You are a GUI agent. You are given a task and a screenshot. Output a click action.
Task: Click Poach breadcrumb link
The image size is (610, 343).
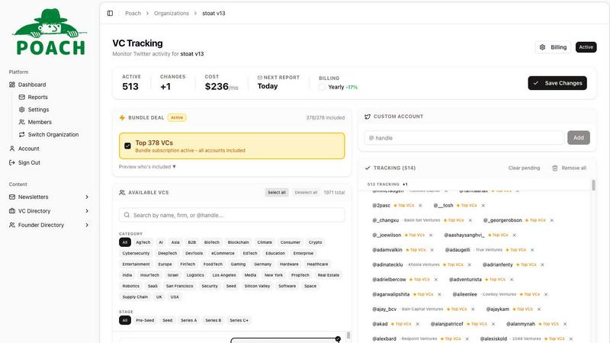click(x=133, y=13)
